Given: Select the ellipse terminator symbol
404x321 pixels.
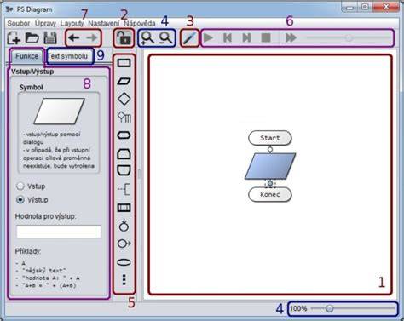Looking at the screenshot, I should [124, 262].
